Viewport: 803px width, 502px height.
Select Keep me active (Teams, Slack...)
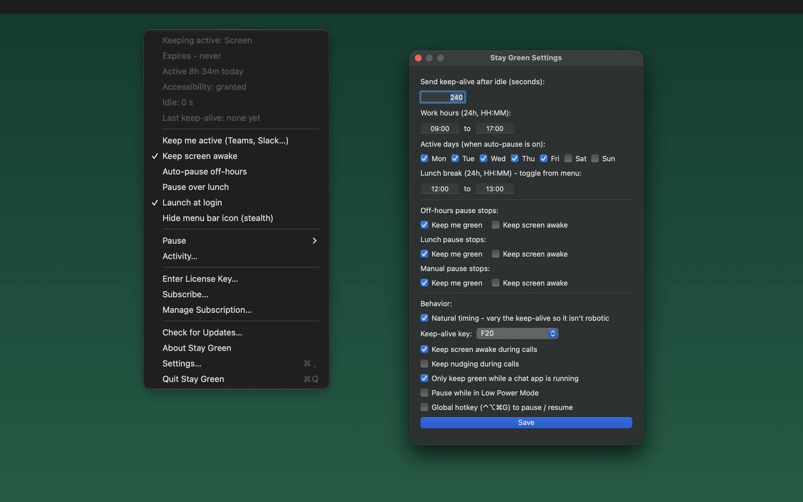236,141
